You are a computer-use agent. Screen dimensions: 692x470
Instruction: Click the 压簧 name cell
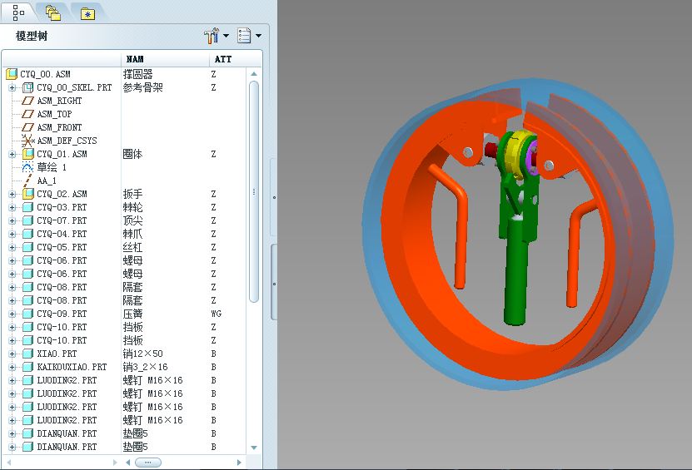[133, 314]
